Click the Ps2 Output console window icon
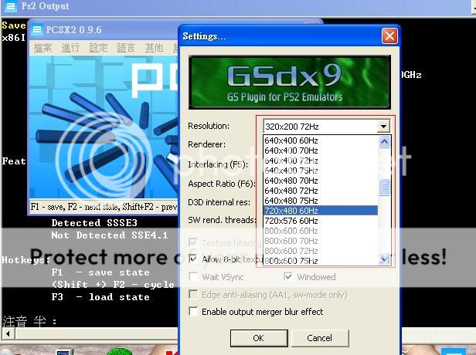Viewport: 476px width, 355px height. pos(11,6)
